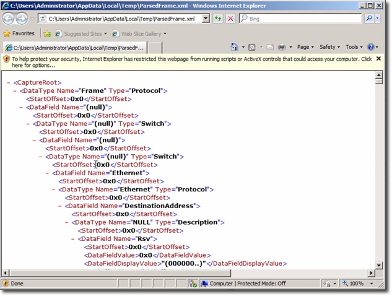This screenshot has width=392, height=296.
Task: Click the shield icon in information bar
Action: (6, 59)
